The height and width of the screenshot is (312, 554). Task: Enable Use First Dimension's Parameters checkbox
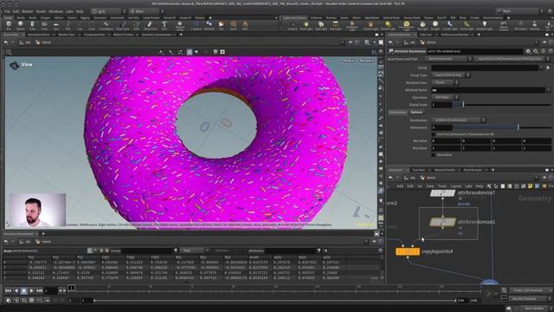tap(433, 134)
